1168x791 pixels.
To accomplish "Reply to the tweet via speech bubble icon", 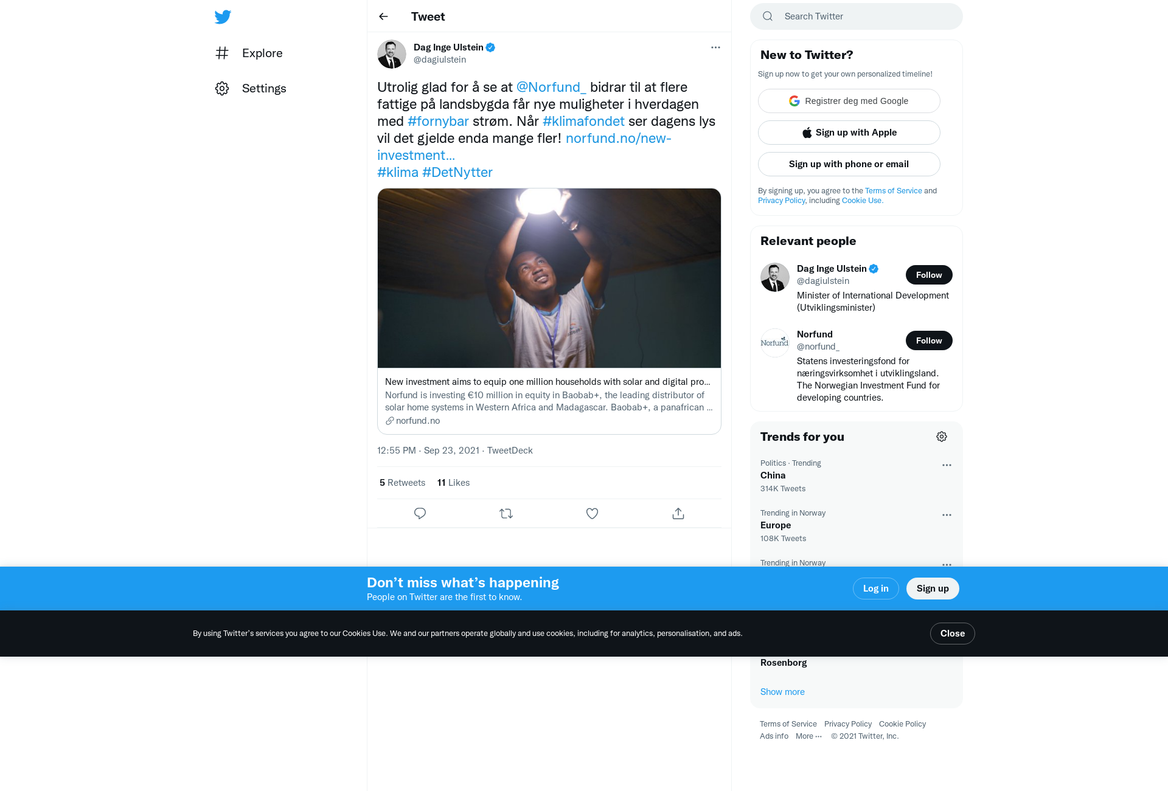I will tap(420, 514).
